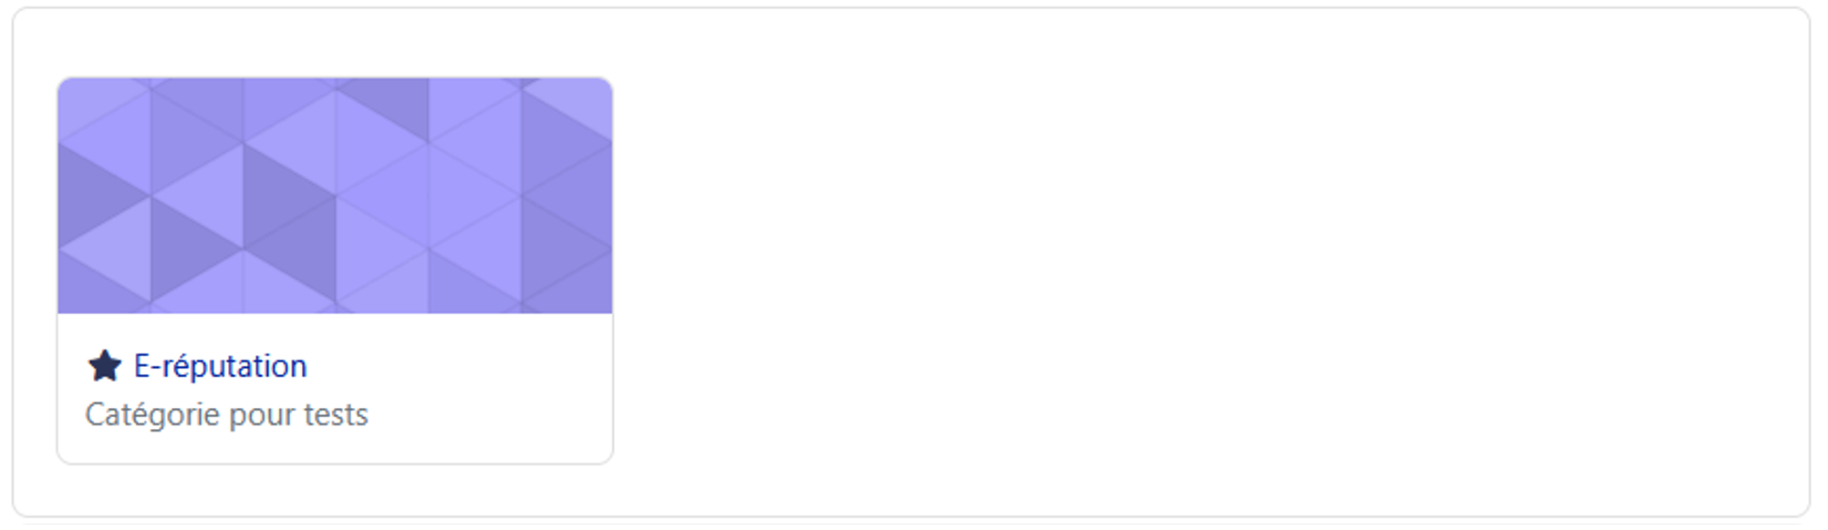
Task: Click the dark star before the course name
Action: tap(105, 366)
